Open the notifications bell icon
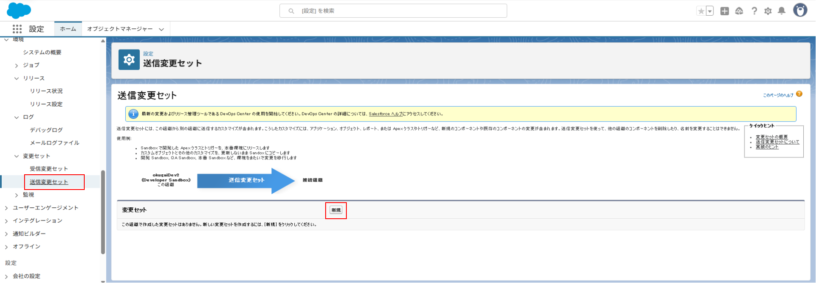The width and height of the screenshot is (816, 283). 782,11
